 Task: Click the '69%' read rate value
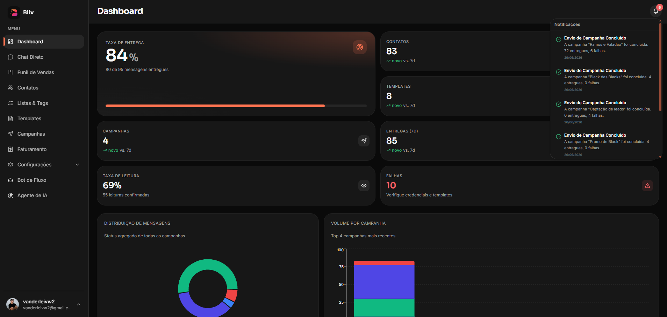coord(112,186)
